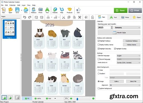
Task: Open the Holidays tool
Action: pos(34,10)
